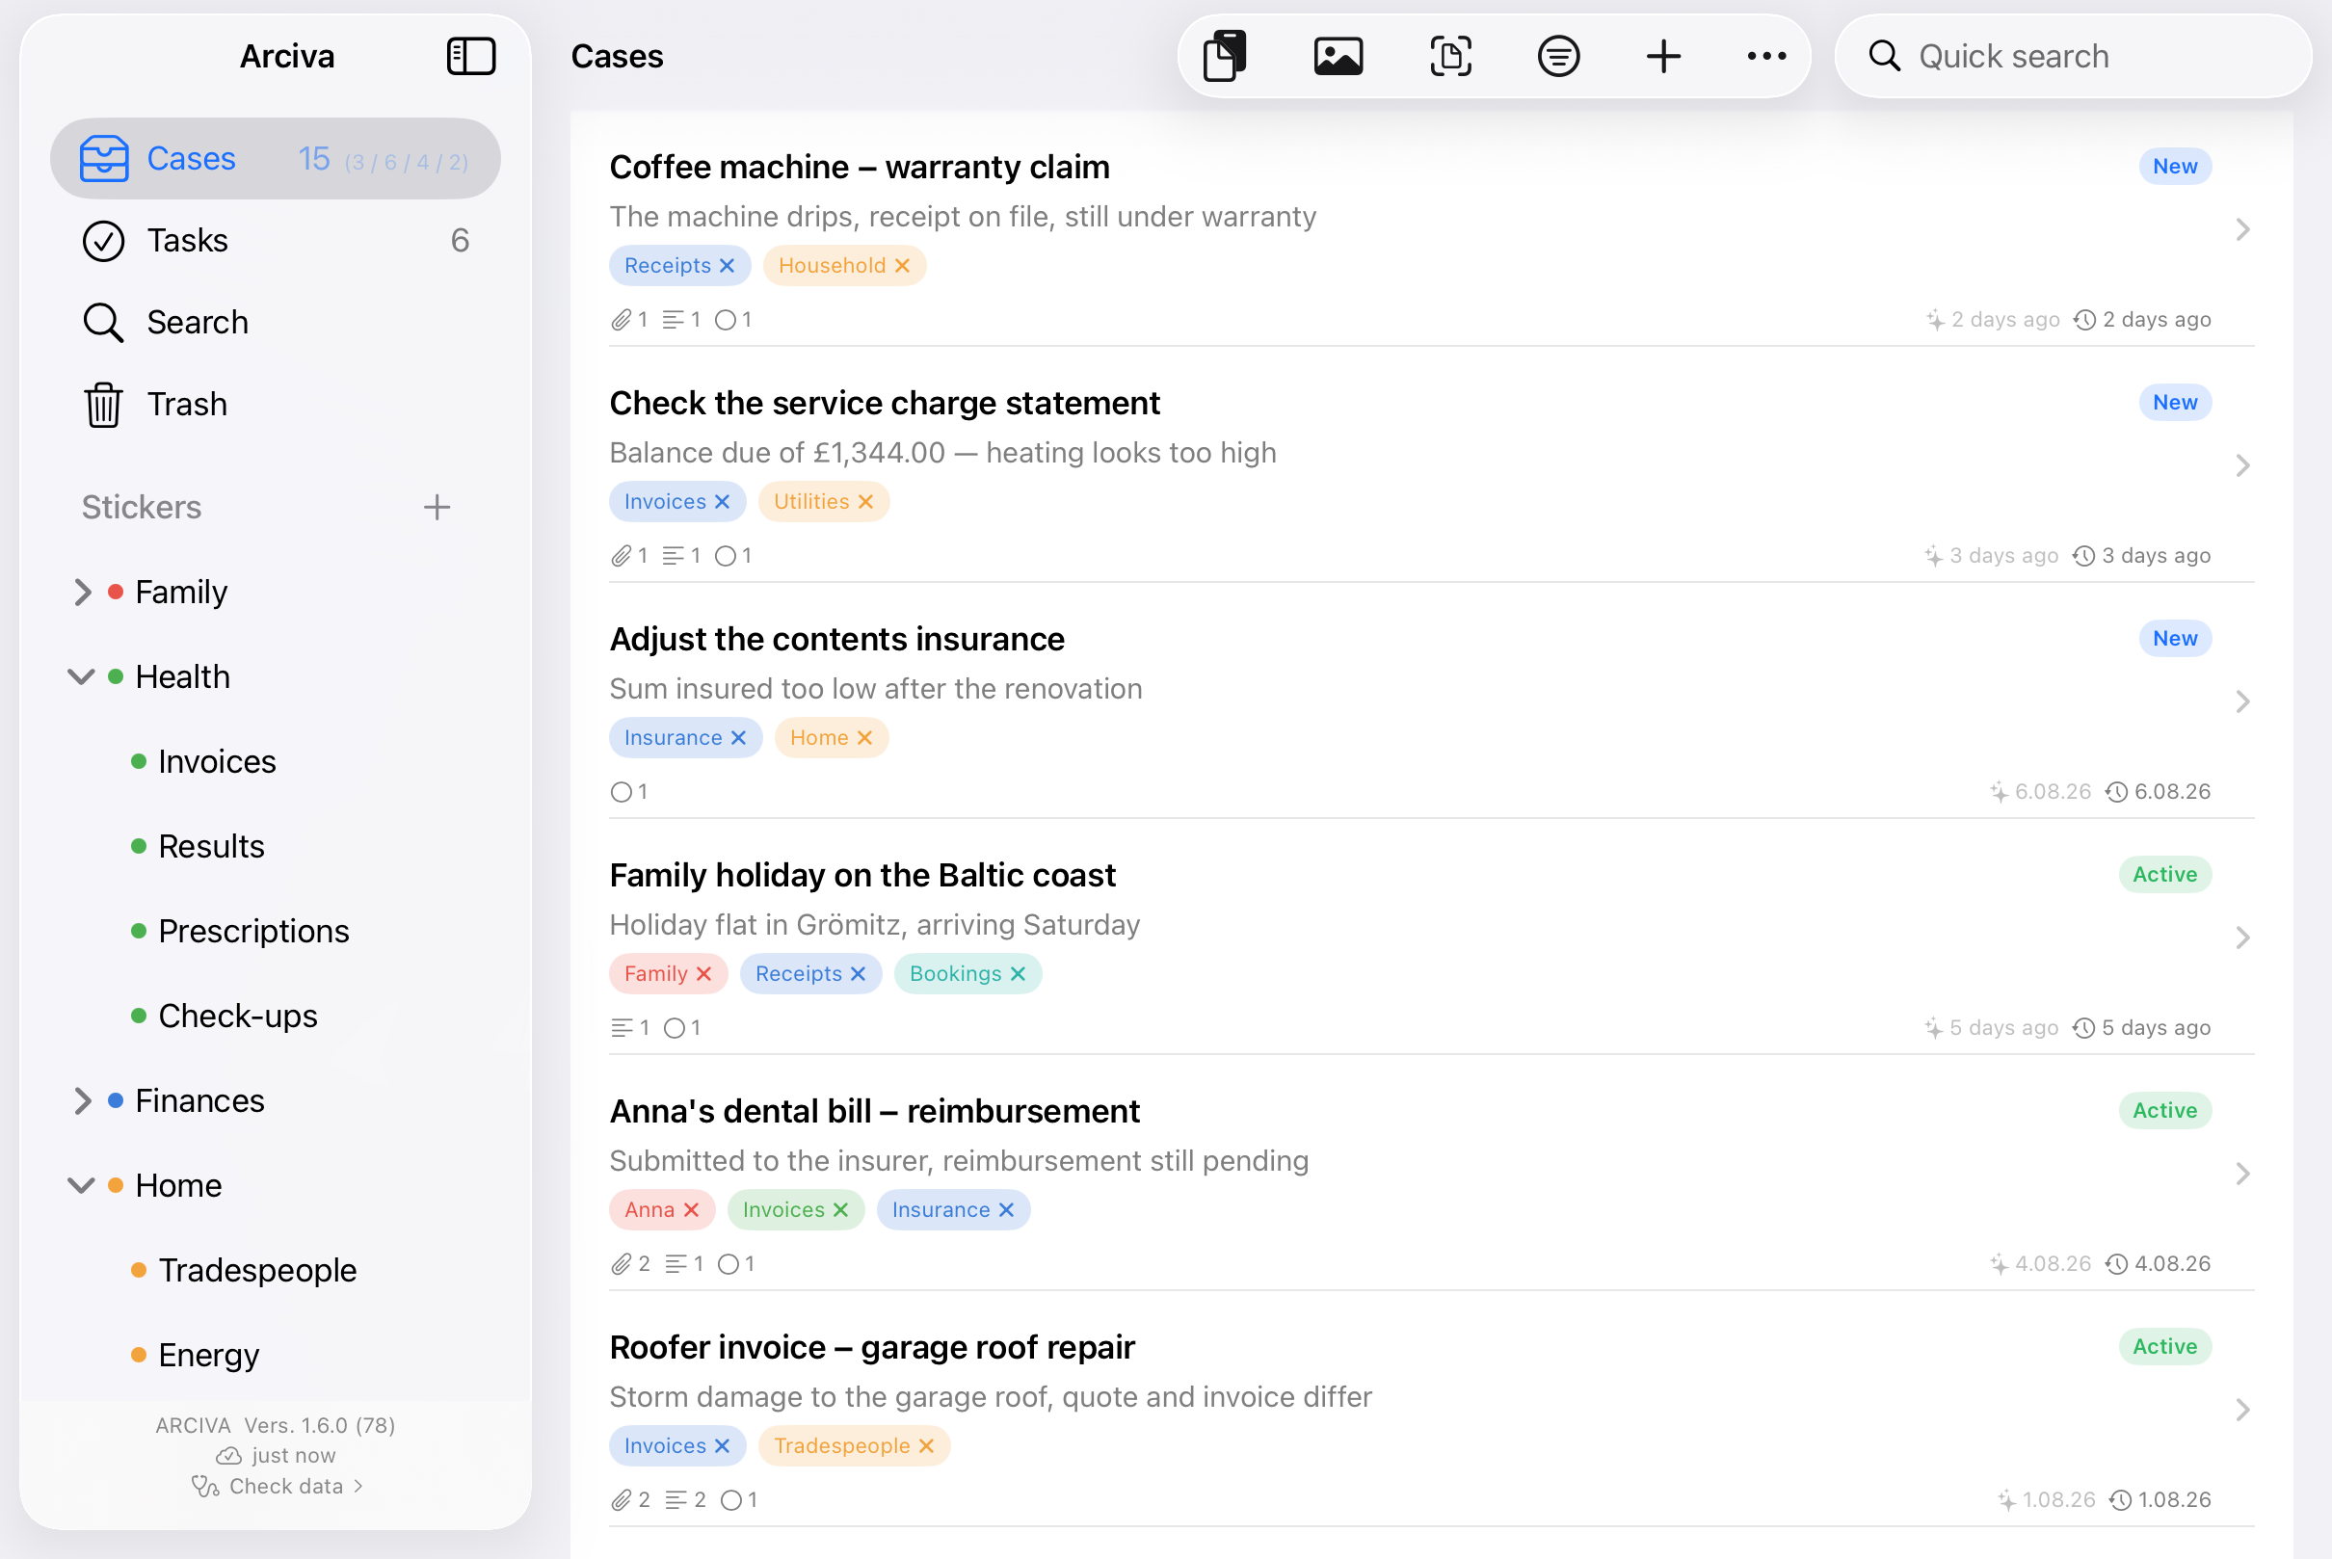This screenshot has width=2332, height=1559.
Task: Select the Energy sticker
Action: click(208, 1355)
